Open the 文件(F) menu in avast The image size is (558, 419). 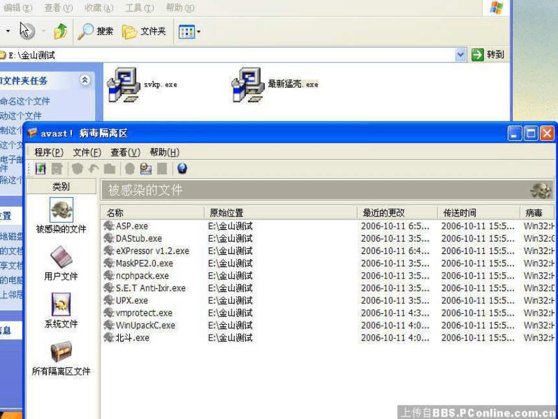87,153
